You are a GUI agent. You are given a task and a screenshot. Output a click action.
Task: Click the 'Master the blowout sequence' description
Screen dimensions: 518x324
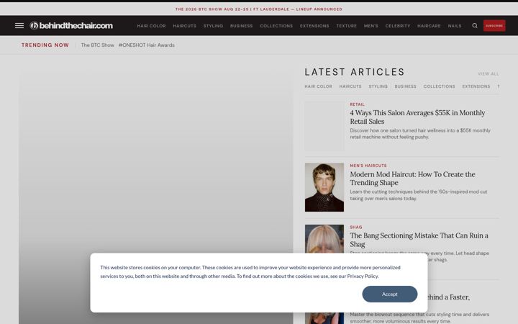[419, 318]
